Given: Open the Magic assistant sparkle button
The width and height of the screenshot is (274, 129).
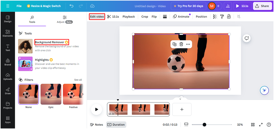Looking at the screenshot, I should pyautogui.click(x=264, y=90).
